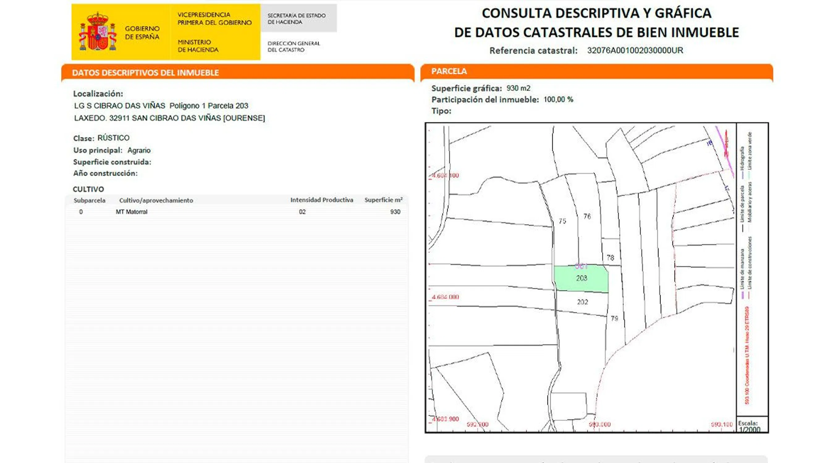Click the MT Matorral cultivo row
Viewport: 824px width, 463px height.
132,212
